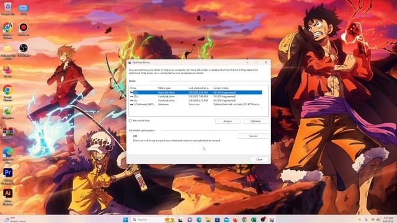Viewport: 397px width, 223px height.
Task: Close the Optimize Drives window with X
Action: [266, 62]
